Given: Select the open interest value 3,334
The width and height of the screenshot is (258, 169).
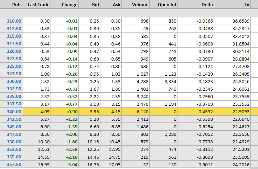Looking at the screenshot, I should [171, 81].
